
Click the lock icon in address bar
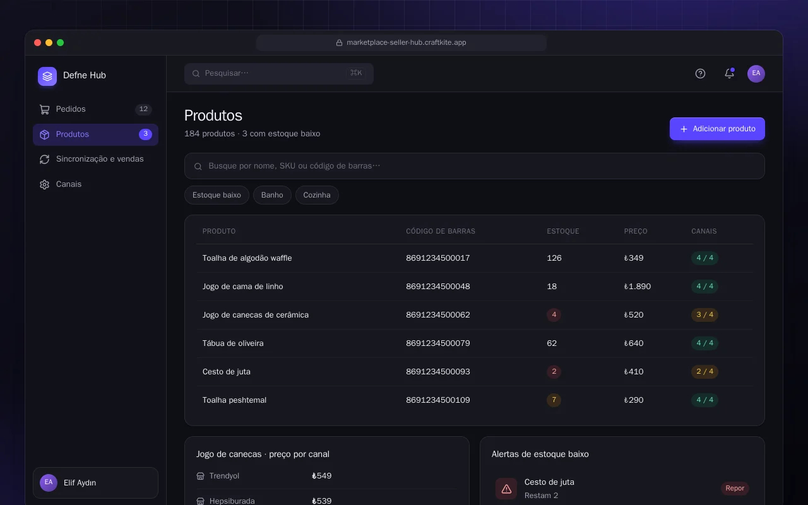point(339,43)
